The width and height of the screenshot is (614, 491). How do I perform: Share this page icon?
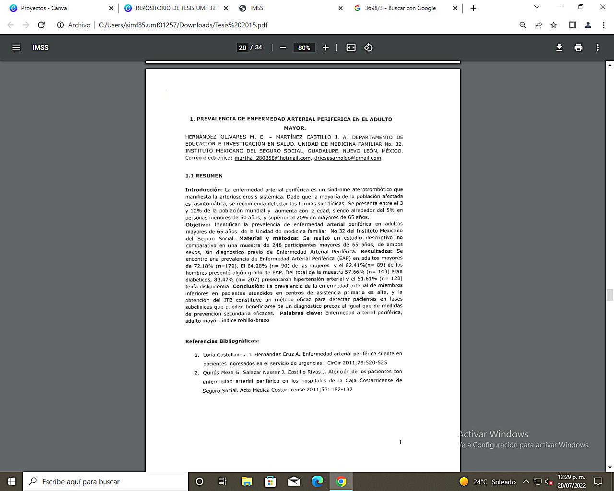pos(538,25)
